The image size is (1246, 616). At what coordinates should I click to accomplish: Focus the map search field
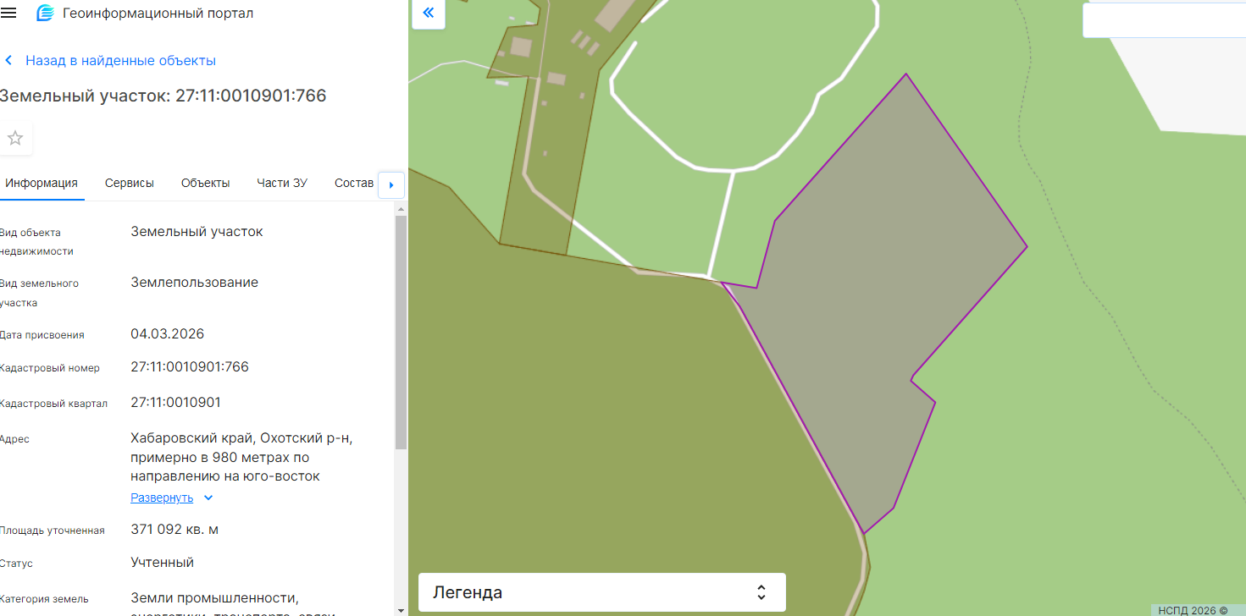1165,20
